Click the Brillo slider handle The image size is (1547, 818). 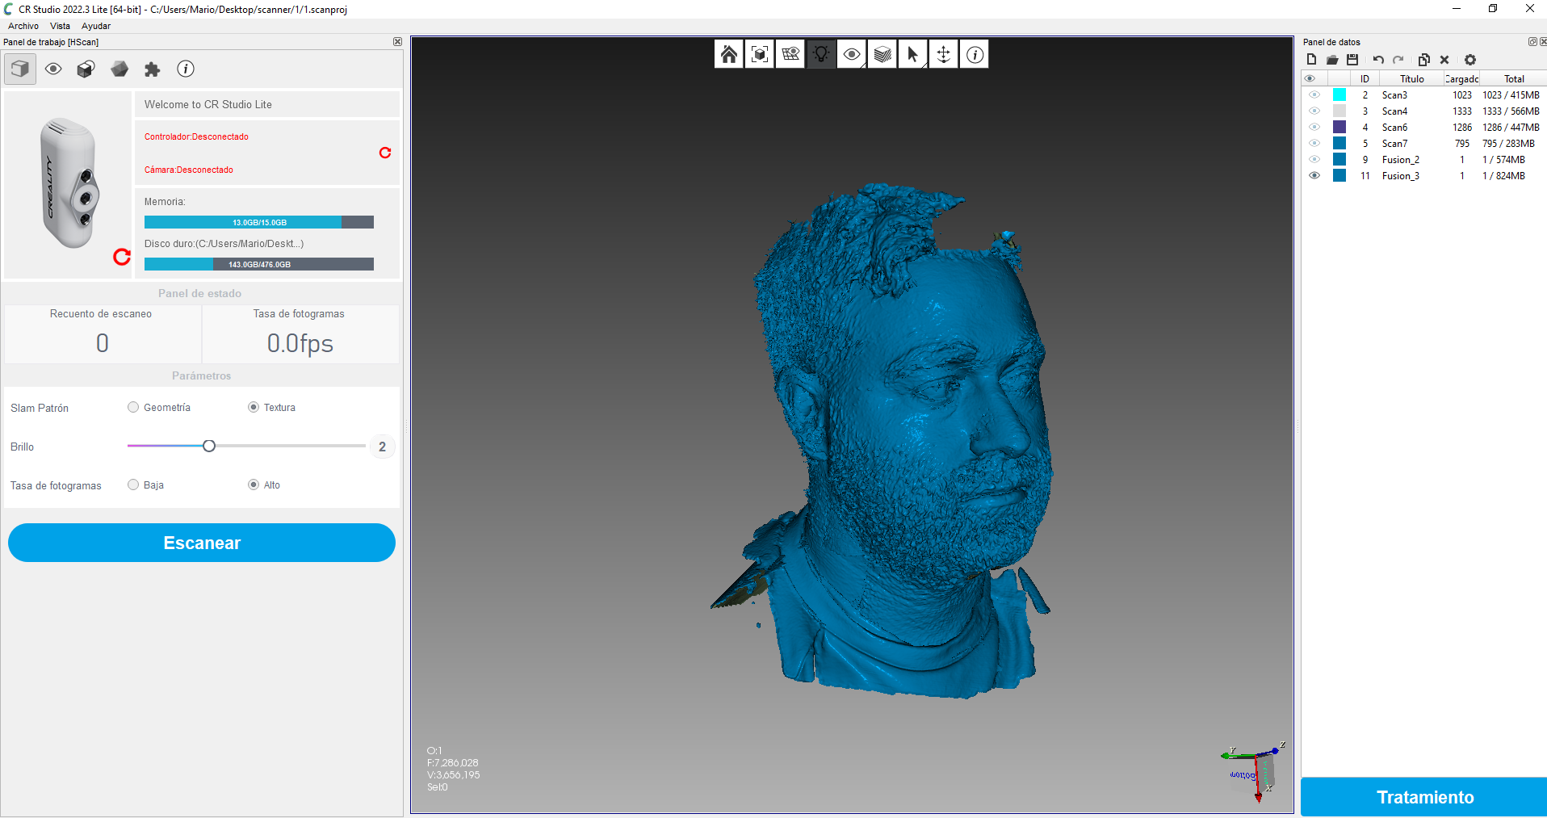point(209,447)
